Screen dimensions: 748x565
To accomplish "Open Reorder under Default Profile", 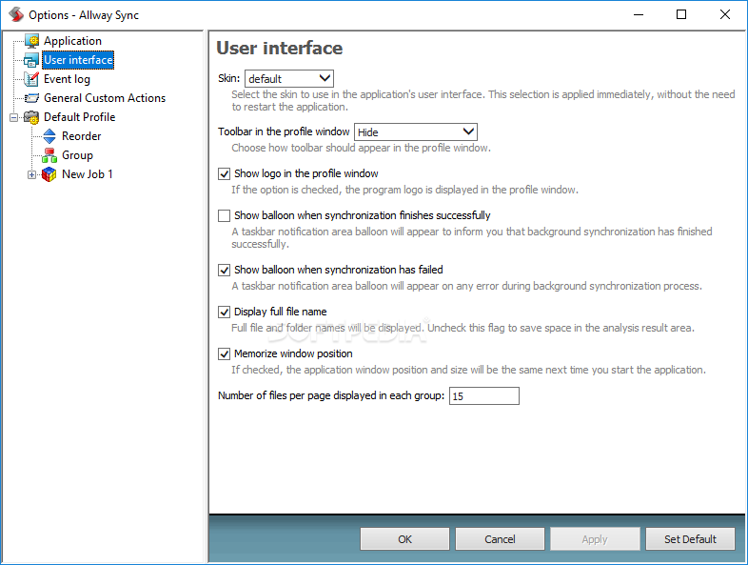I will (x=82, y=136).
